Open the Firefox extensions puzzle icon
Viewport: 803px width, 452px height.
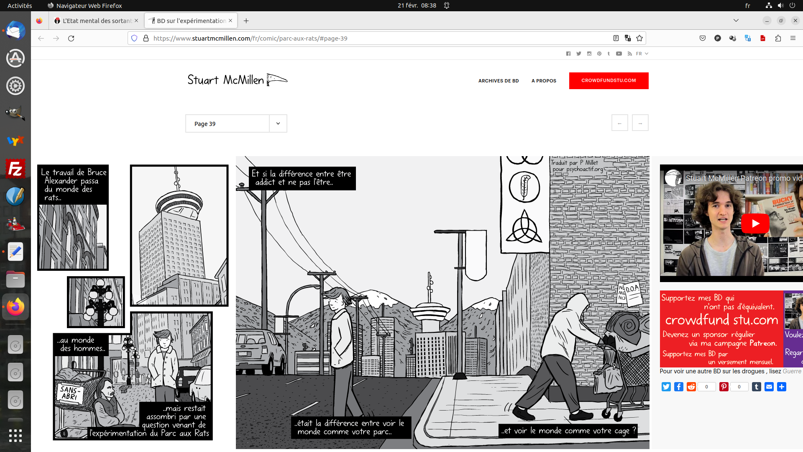778,38
